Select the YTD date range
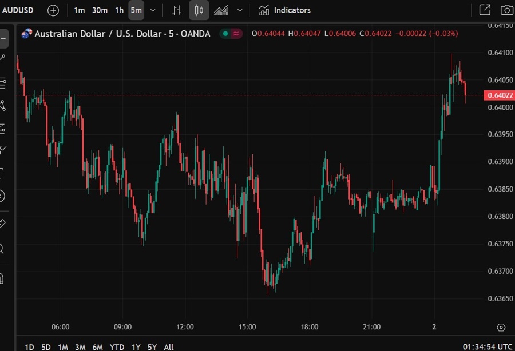 point(117,347)
